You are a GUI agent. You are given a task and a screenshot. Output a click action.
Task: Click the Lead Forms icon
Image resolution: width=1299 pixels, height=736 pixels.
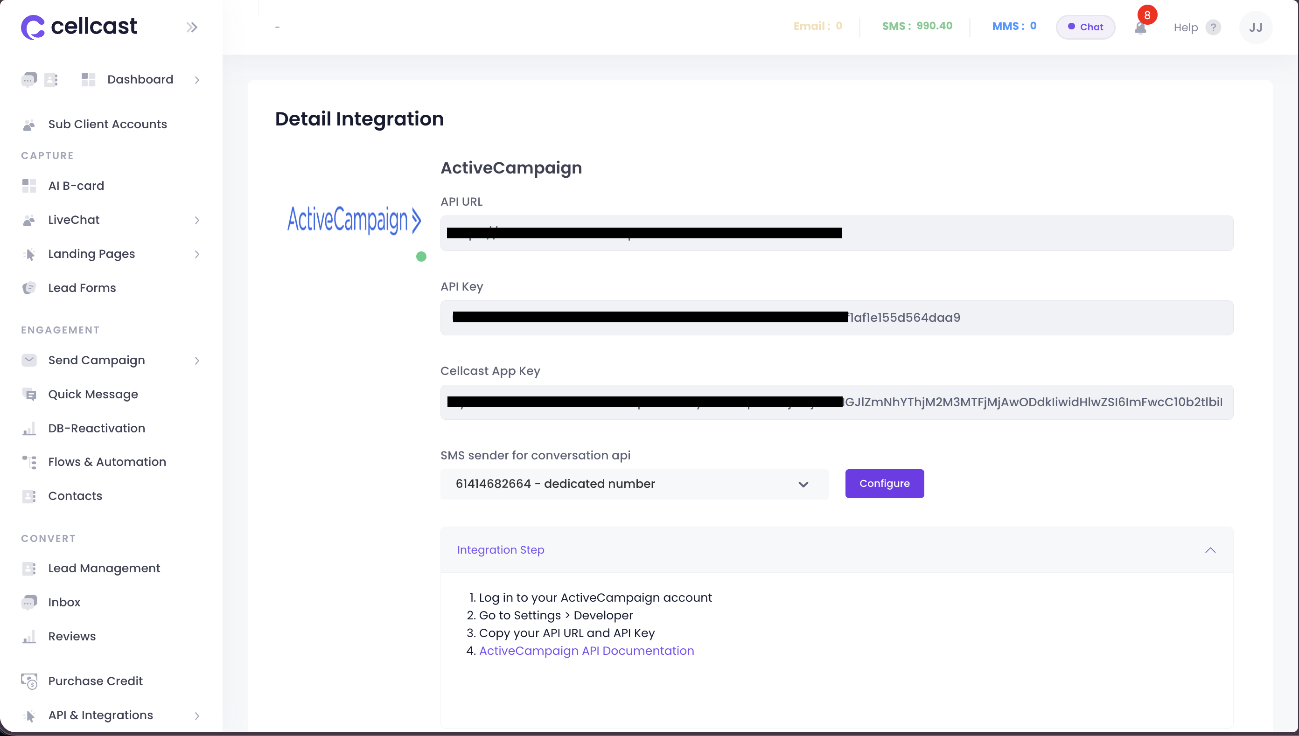coord(29,288)
